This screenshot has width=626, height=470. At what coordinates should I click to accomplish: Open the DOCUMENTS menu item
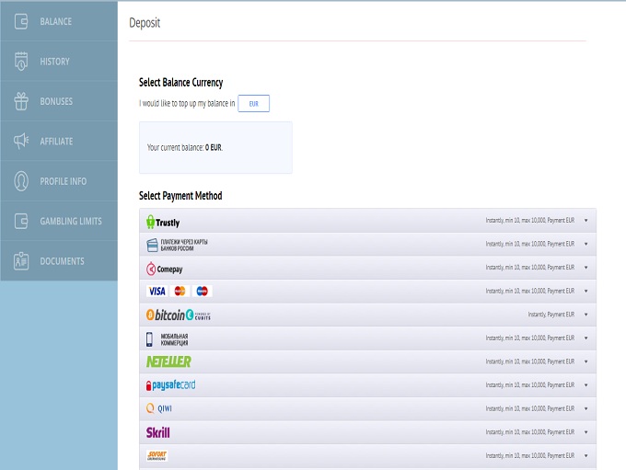click(x=59, y=261)
